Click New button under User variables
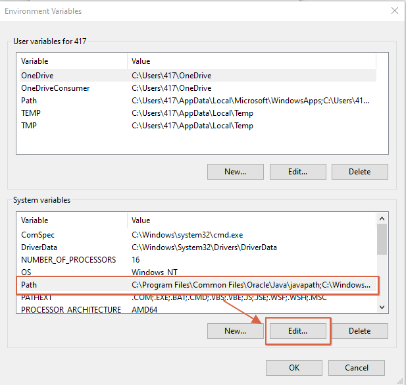 (x=235, y=172)
